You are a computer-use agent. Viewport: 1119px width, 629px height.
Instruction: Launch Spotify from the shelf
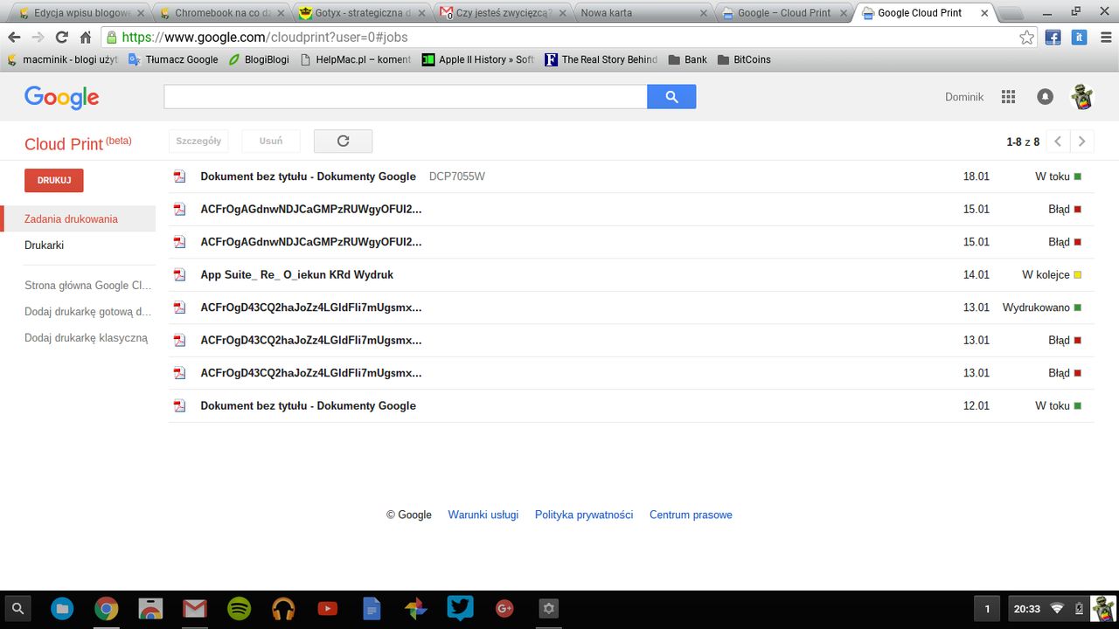coord(240,609)
